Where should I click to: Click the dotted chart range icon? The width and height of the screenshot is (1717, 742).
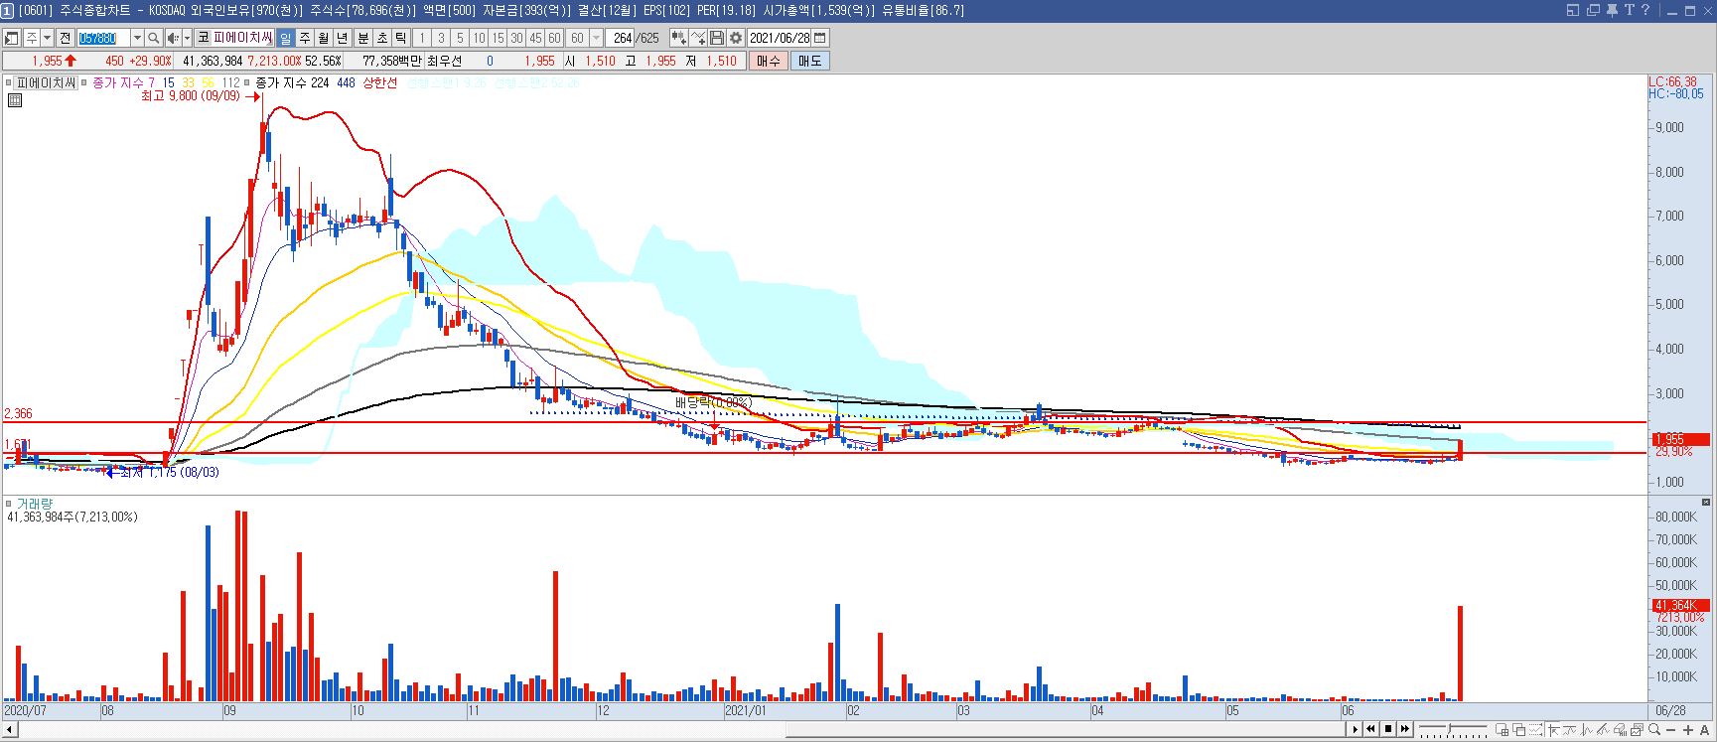point(1535,729)
